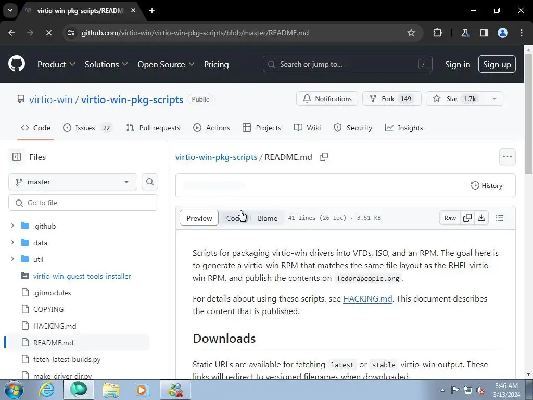This screenshot has width=533, height=400.
Task: Focus the Search or jump to box
Action: click(347, 64)
